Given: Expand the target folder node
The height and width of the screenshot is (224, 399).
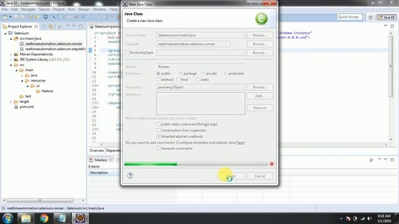Looking at the screenshot, I should pos(11,101).
